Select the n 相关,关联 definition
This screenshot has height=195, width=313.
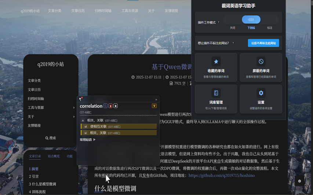(x=119, y=120)
